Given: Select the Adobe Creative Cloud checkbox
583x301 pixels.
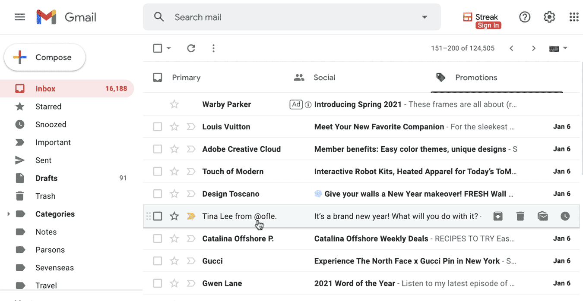Looking at the screenshot, I should [x=158, y=149].
